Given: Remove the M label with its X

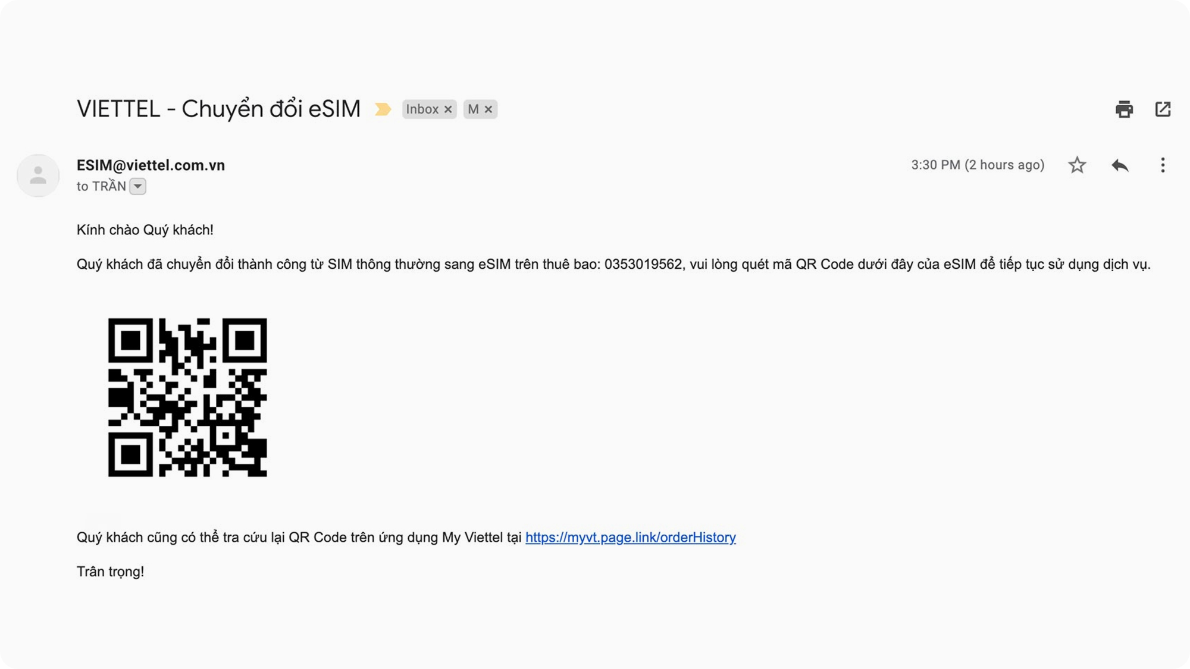Looking at the screenshot, I should tap(488, 109).
